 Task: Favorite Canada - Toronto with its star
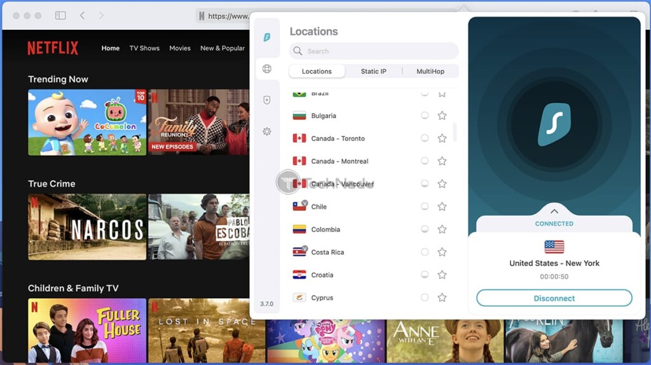tap(442, 138)
